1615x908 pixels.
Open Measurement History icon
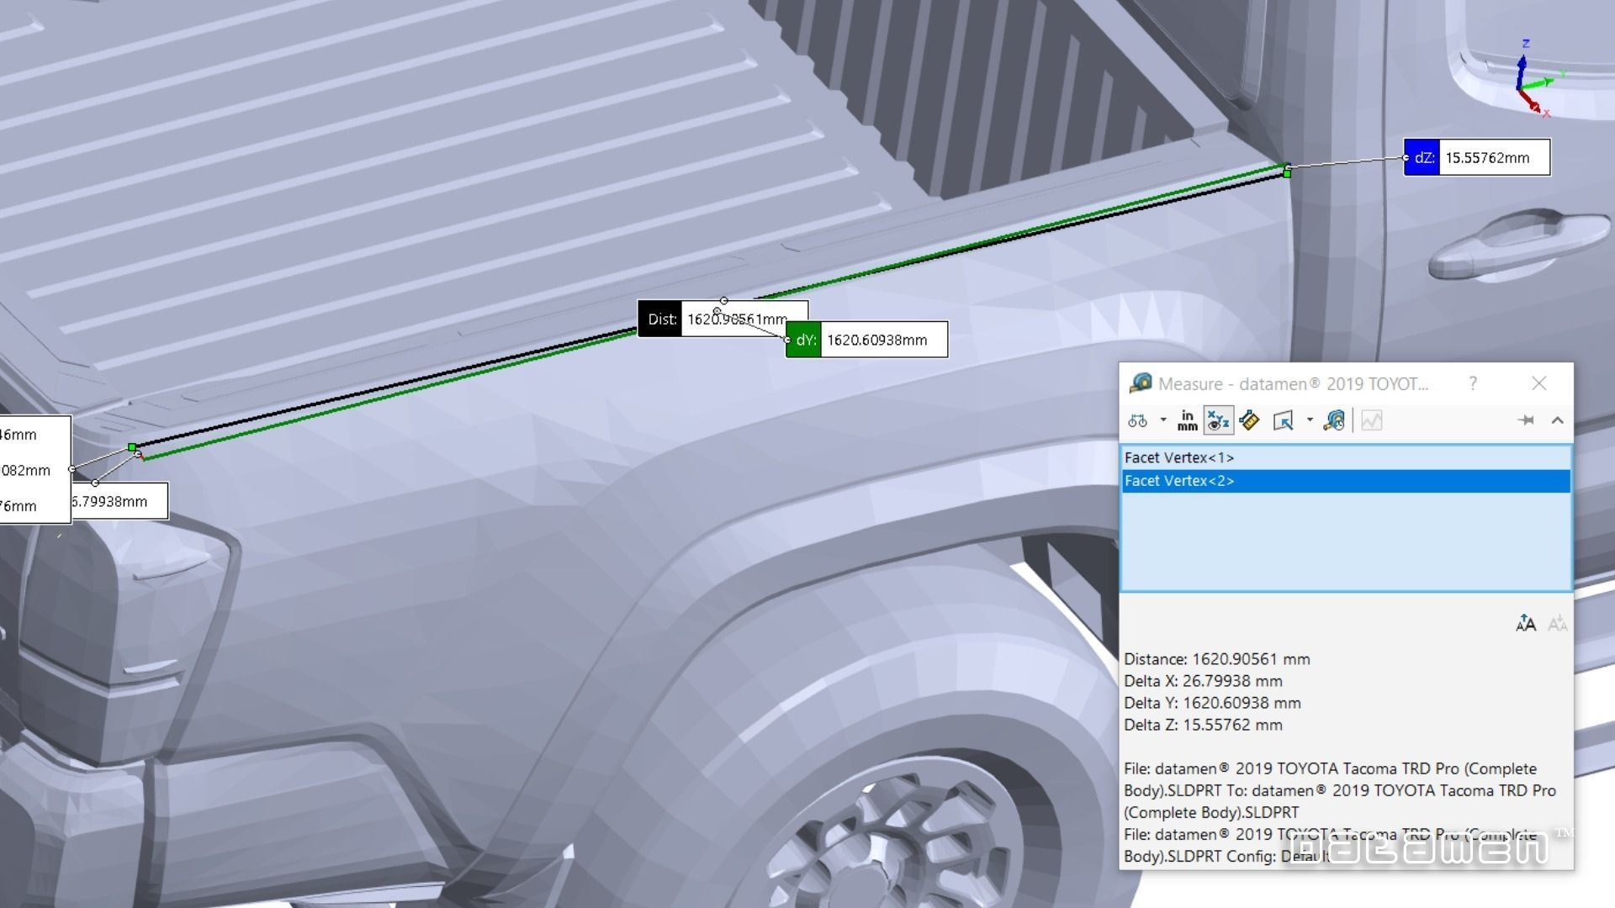(x=1334, y=420)
